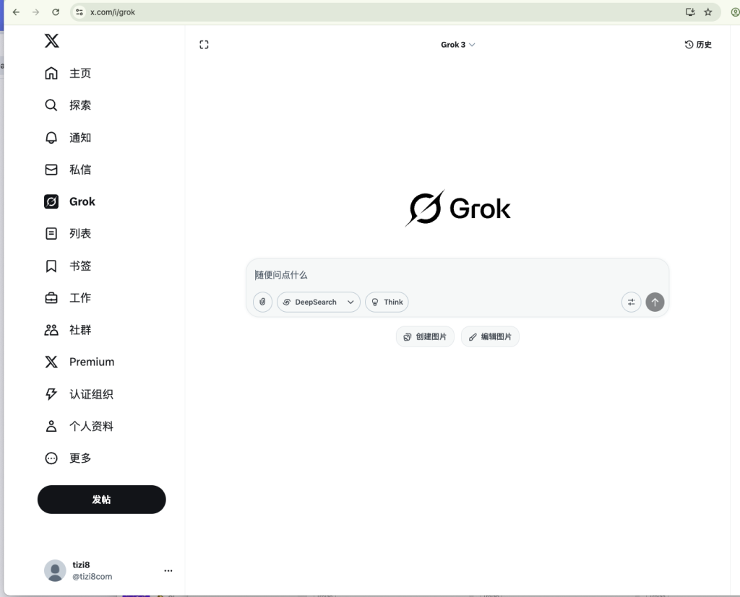Open 历史 history

coord(699,45)
